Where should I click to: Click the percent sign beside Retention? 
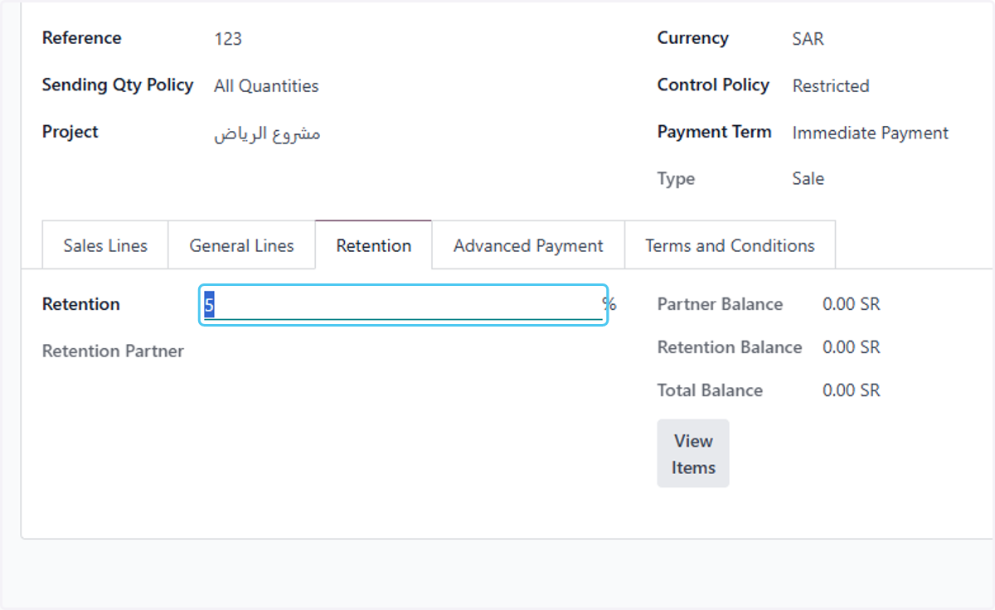pos(609,304)
